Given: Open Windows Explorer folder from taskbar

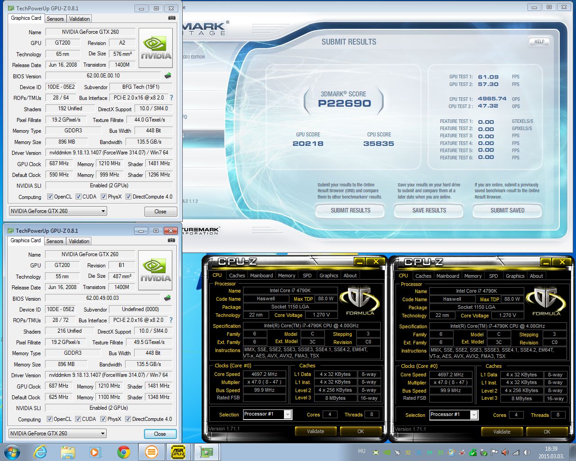Looking at the screenshot, I should click(68, 452).
